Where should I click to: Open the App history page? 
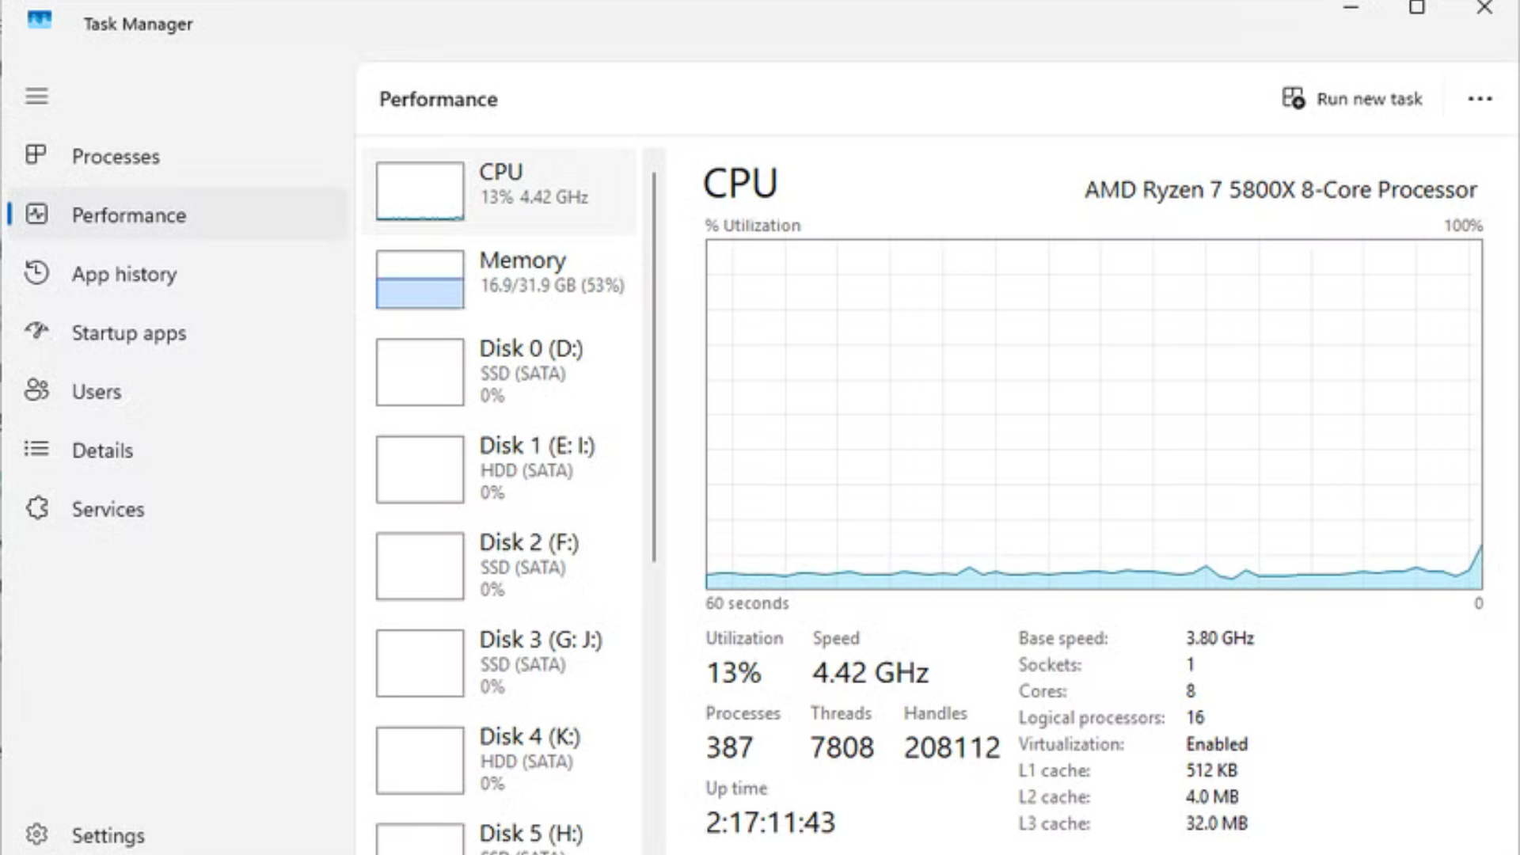tap(124, 274)
